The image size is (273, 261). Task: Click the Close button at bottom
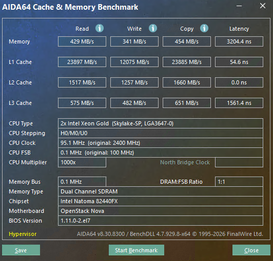click(x=251, y=250)
